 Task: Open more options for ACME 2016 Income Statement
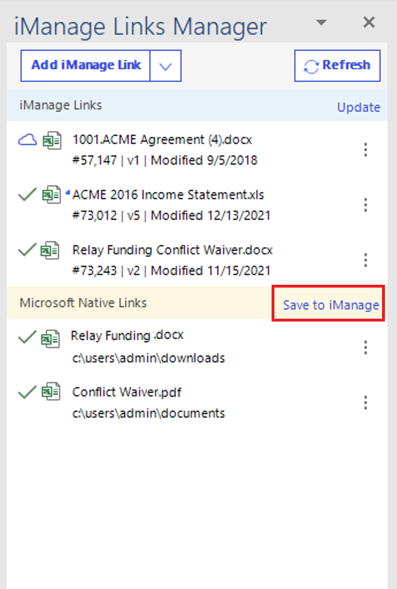pyautogui.click(x=365, y=205)
